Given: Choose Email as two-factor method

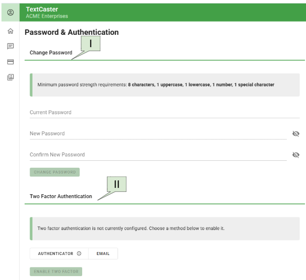Looking at the screenshot, I should [103, 254].
